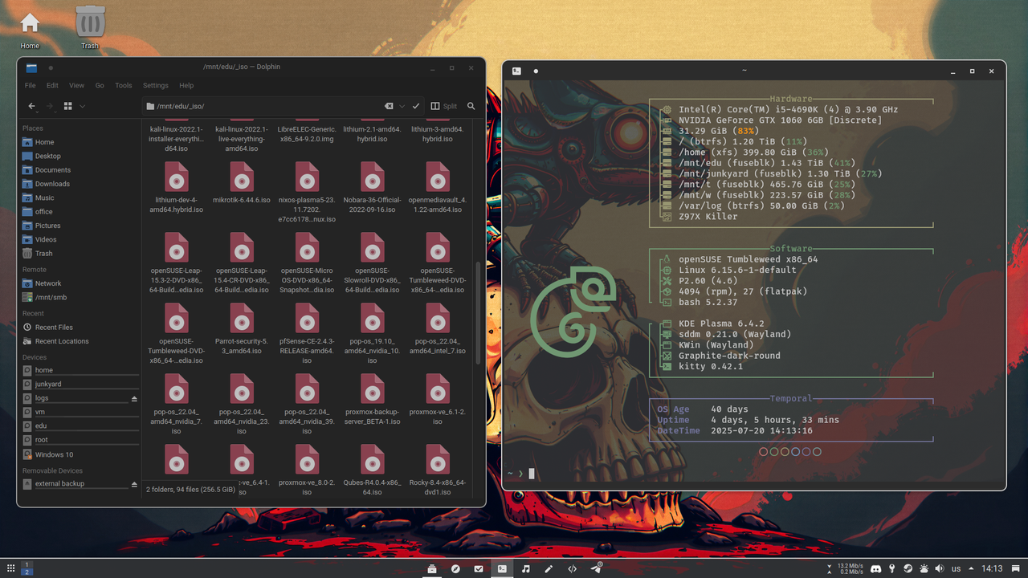
Task: Toggle the pin dot on Dolphin titlebar
Action: 51,67
